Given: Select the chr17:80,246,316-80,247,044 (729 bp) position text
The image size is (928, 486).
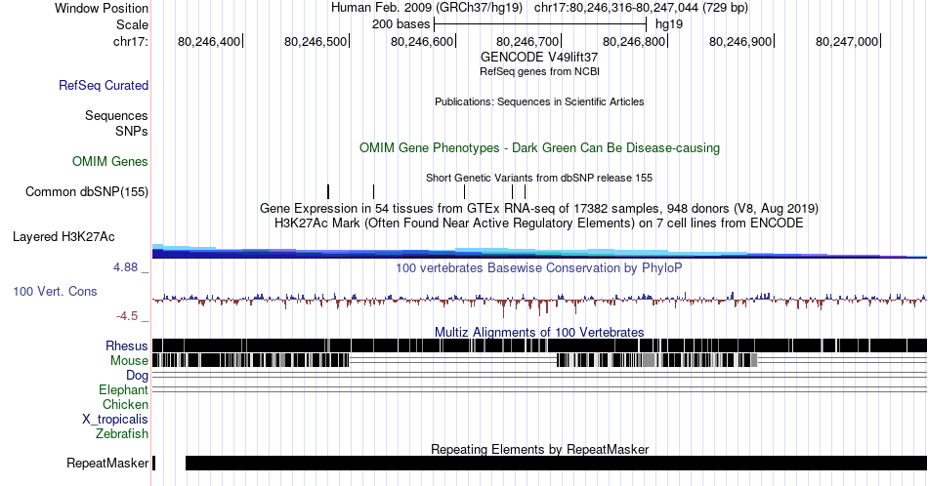Looking at the screenshot, I should click(641, 8).
